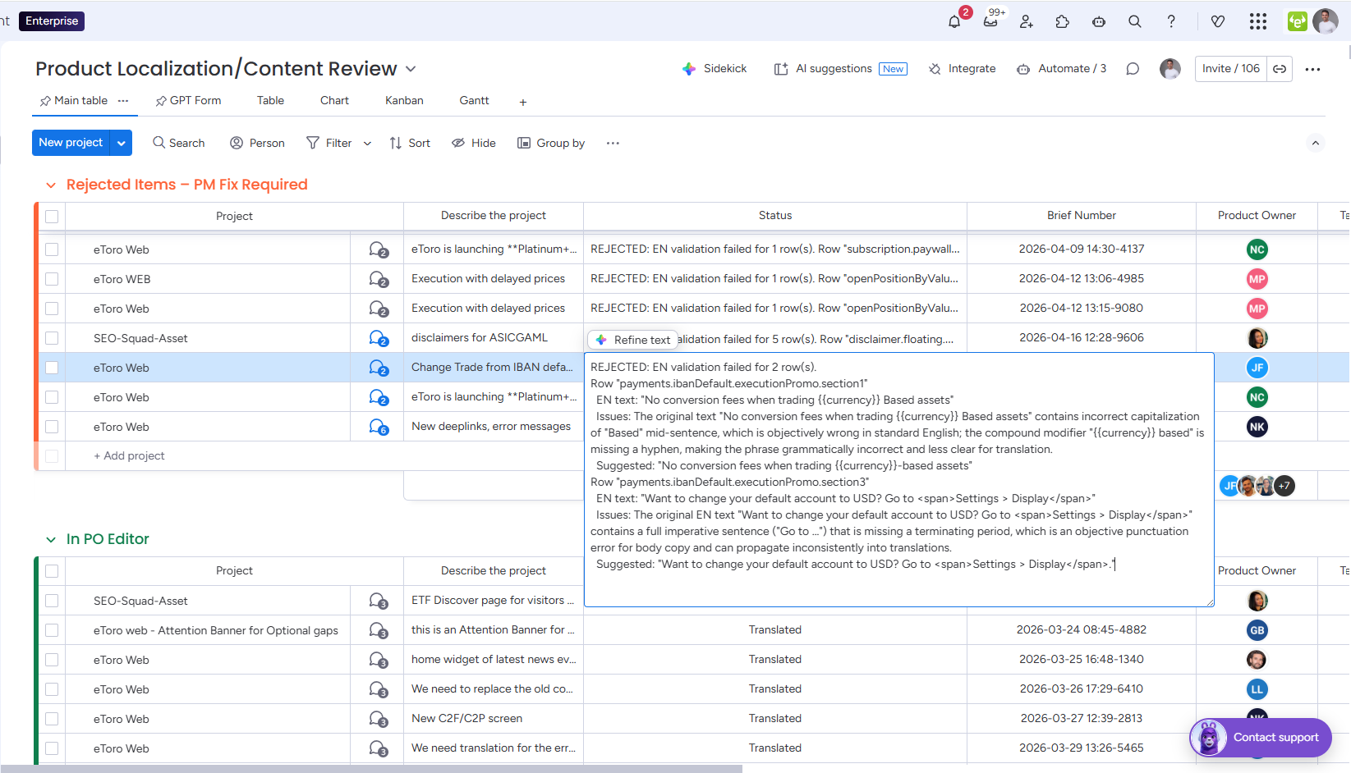Viewport: 1351px width, 773px height.
Task: Open board discussion speech bubble icon
Action: 1133,69
